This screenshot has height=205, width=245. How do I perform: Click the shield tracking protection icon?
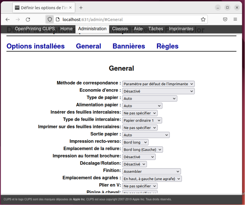click(50, 19)
